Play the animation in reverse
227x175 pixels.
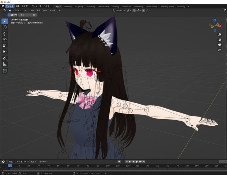133,162
